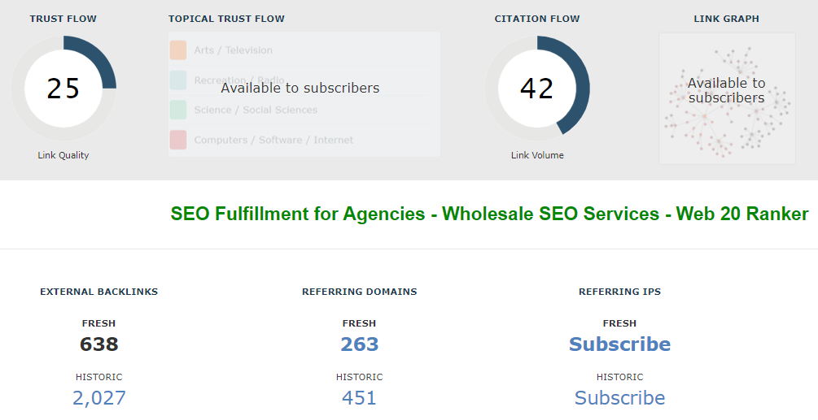818x420 pixels.
Task: Open fresh referring domains count 263
Action: point(360,344)
